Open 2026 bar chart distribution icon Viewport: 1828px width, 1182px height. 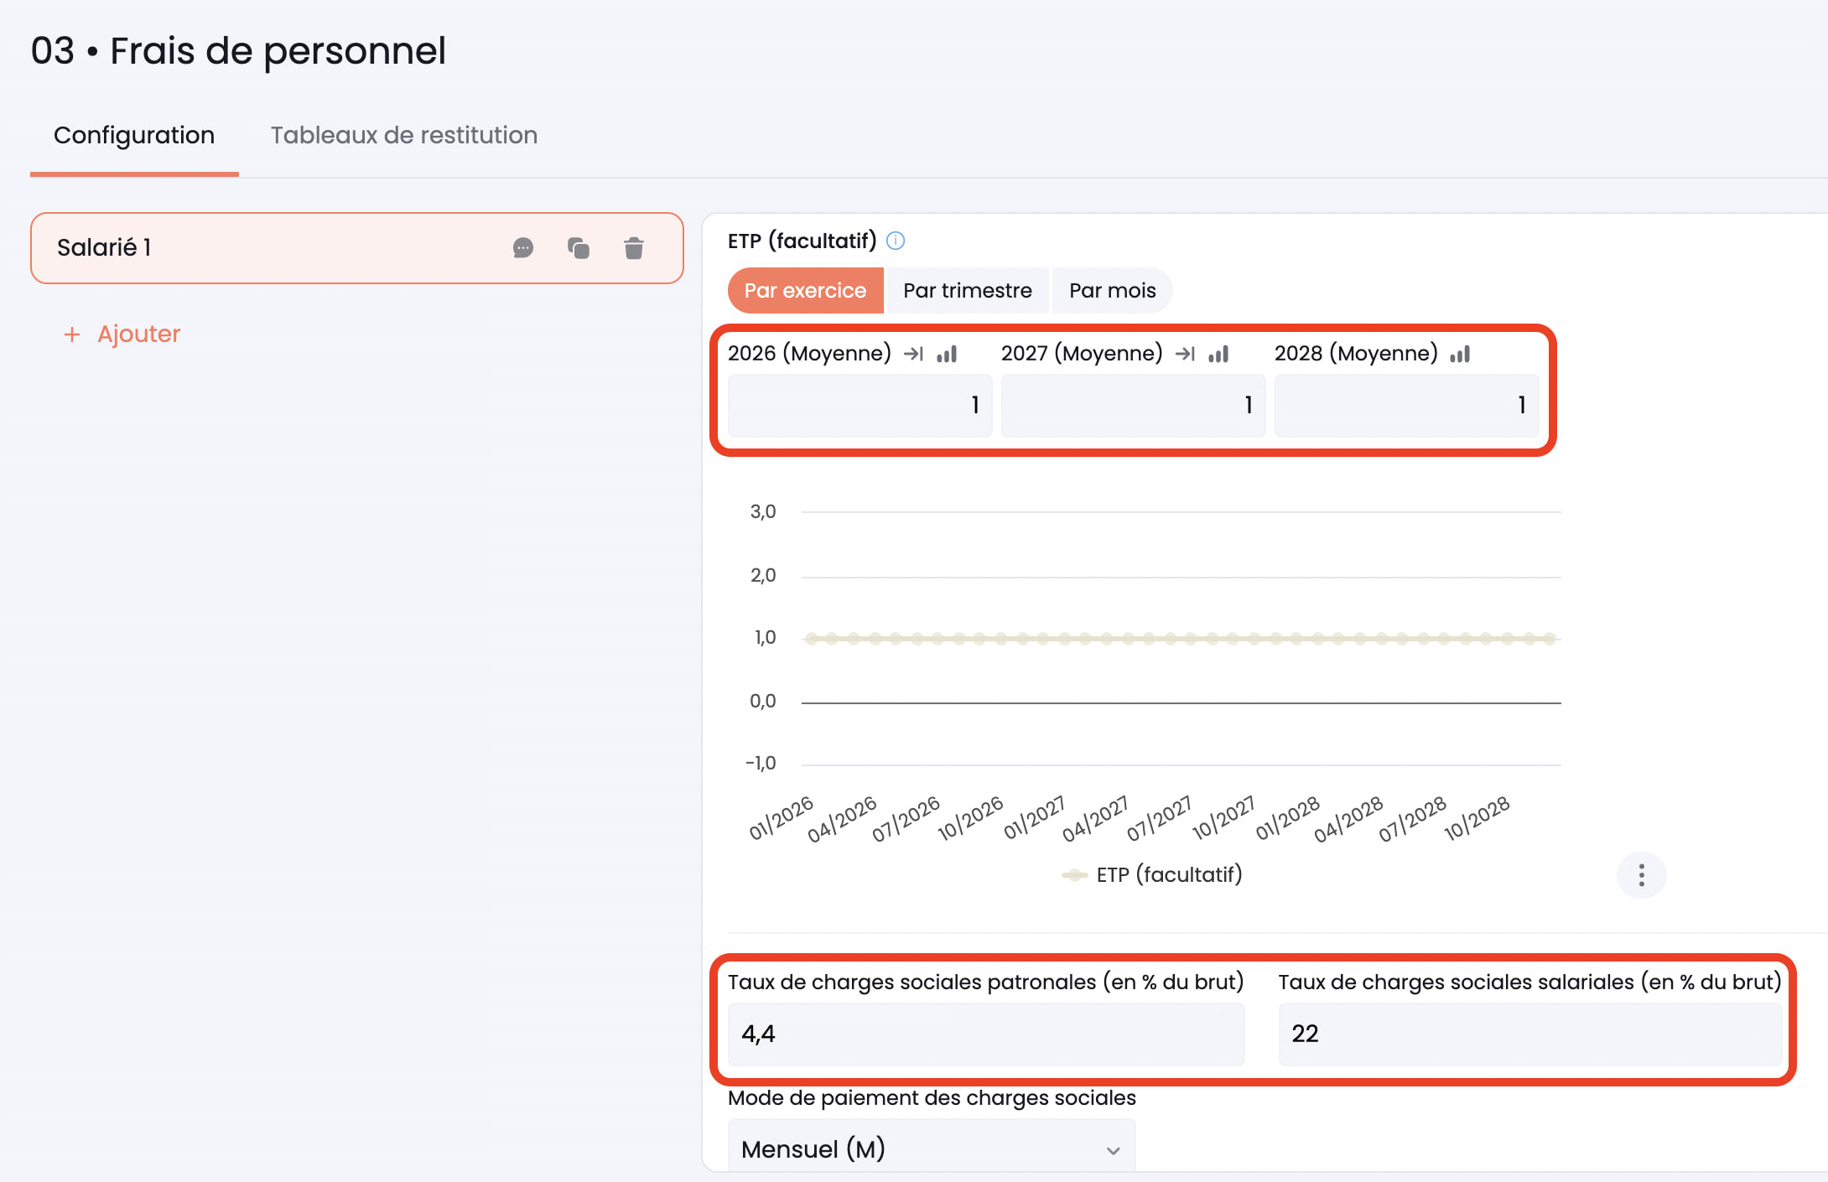point(947,354)
